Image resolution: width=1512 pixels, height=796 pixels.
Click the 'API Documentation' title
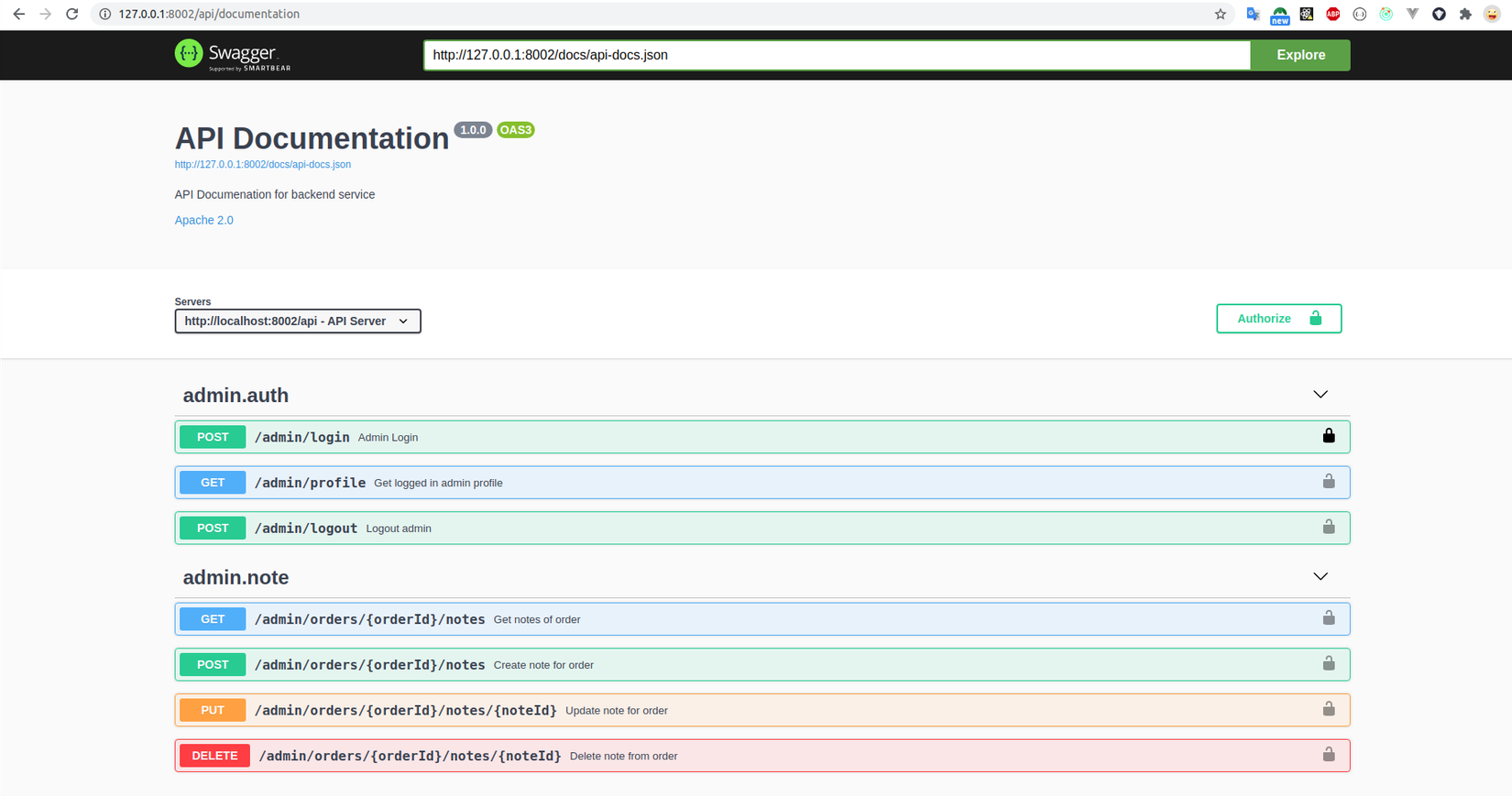(x=312, y=138)
